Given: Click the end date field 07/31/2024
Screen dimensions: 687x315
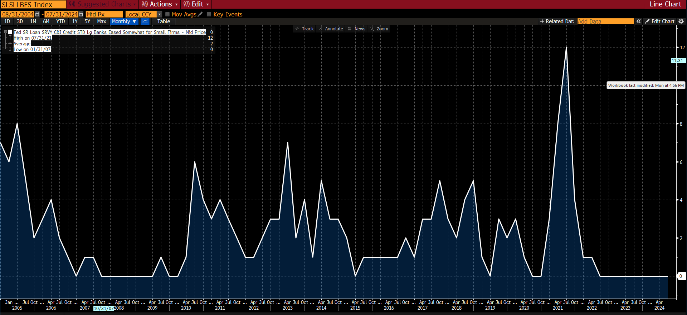Looking at the screenshot, I should click(61, 14).
